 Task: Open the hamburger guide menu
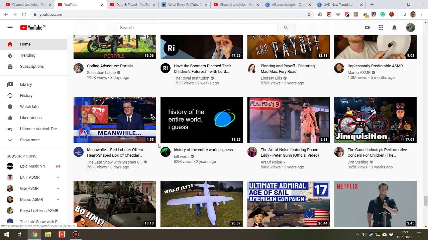tap(10, 28)
